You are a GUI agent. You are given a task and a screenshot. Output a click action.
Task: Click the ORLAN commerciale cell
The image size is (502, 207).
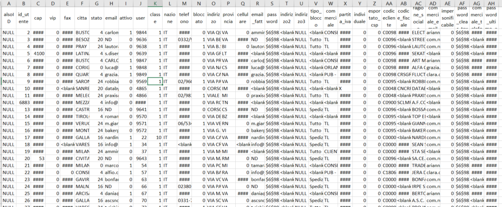(331, 67)
